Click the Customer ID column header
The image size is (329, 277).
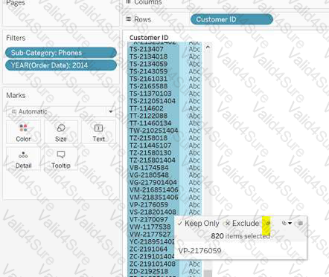[149, 38]
